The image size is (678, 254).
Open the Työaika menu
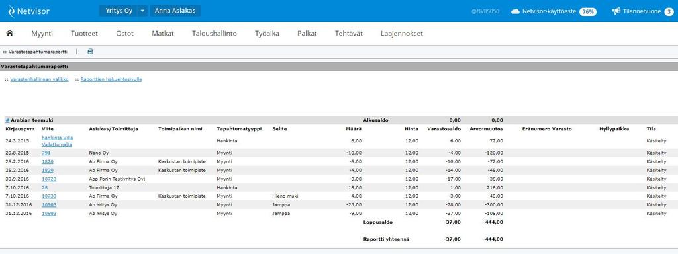(x=267, y=34)
